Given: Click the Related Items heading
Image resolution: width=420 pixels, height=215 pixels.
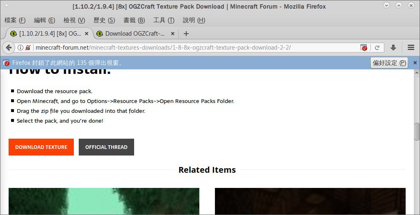Looking at the screenshot, I should (207, 170).
